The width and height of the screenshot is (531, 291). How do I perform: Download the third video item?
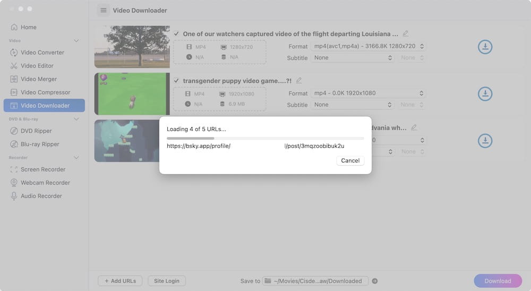click(485, 141)
